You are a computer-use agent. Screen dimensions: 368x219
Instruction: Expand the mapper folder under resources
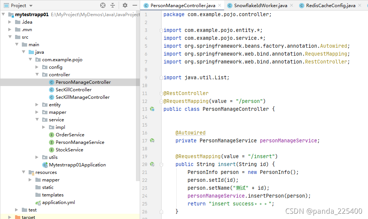click(30, 180)
